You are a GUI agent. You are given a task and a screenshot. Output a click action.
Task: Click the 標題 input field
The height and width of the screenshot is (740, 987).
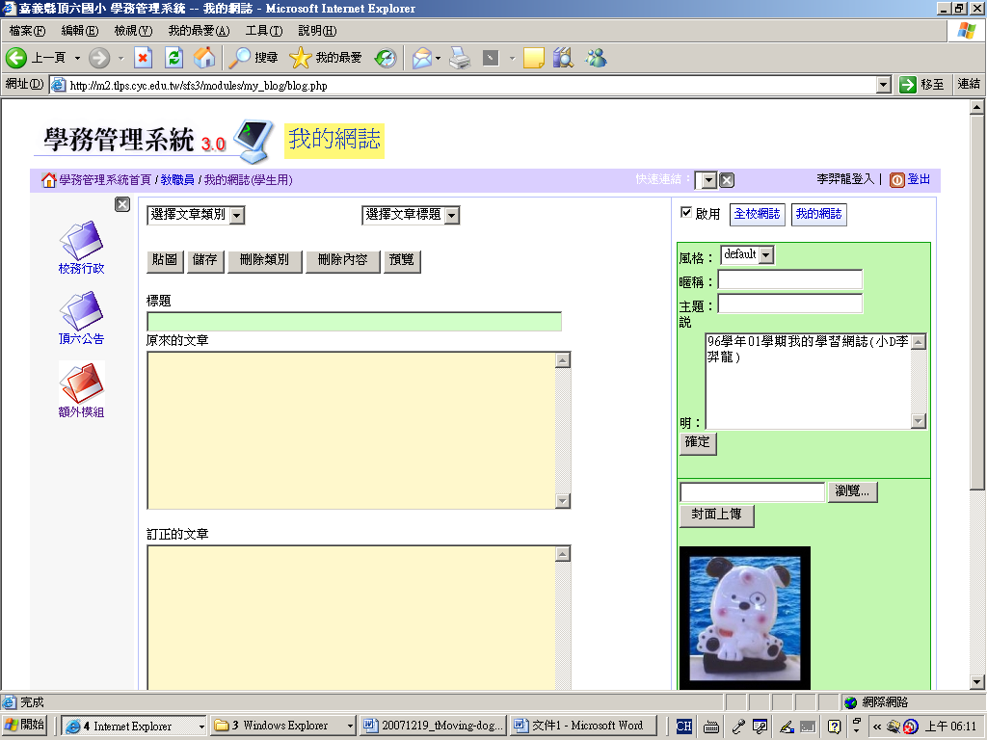coord(354,322)
